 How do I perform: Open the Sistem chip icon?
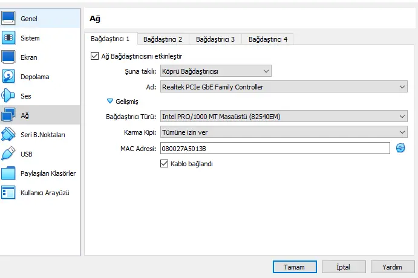(x=8, y=38)
